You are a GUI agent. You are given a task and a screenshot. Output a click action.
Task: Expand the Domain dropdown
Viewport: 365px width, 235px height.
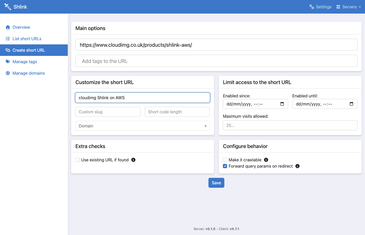click(x=143, y=126)
